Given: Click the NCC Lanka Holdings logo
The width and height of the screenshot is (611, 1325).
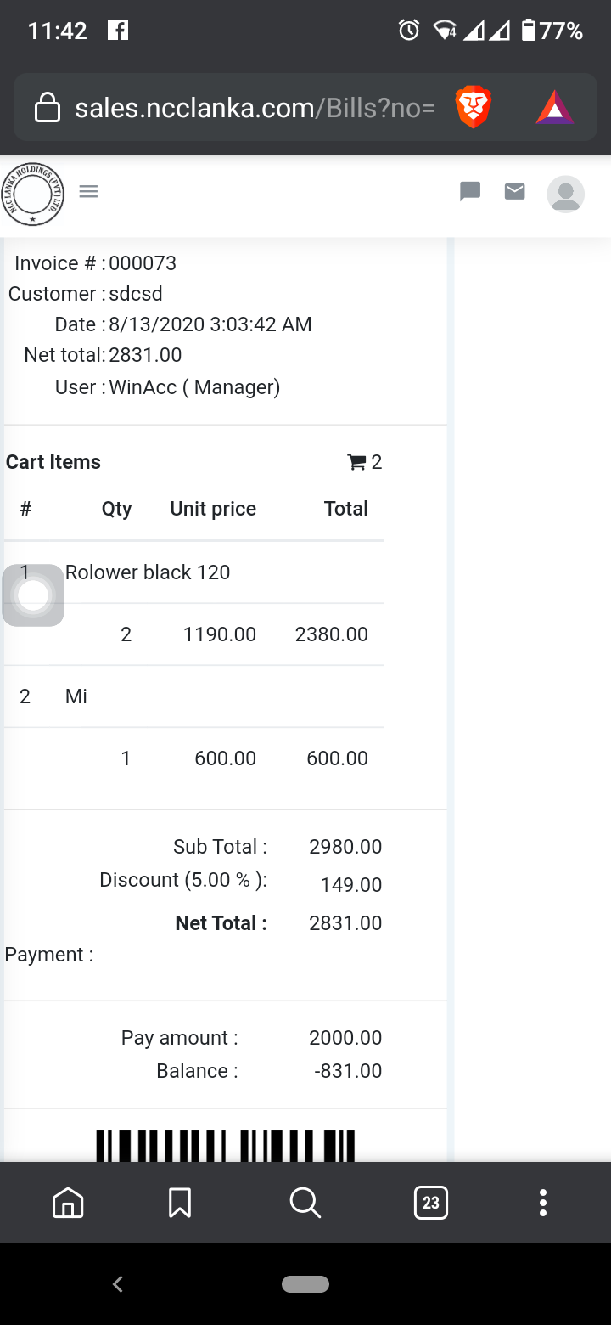Looking at the screenshot, I should tap(33, 195).
